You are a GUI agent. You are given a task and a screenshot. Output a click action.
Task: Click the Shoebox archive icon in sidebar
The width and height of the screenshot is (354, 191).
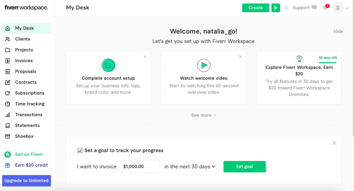point(8,136)
